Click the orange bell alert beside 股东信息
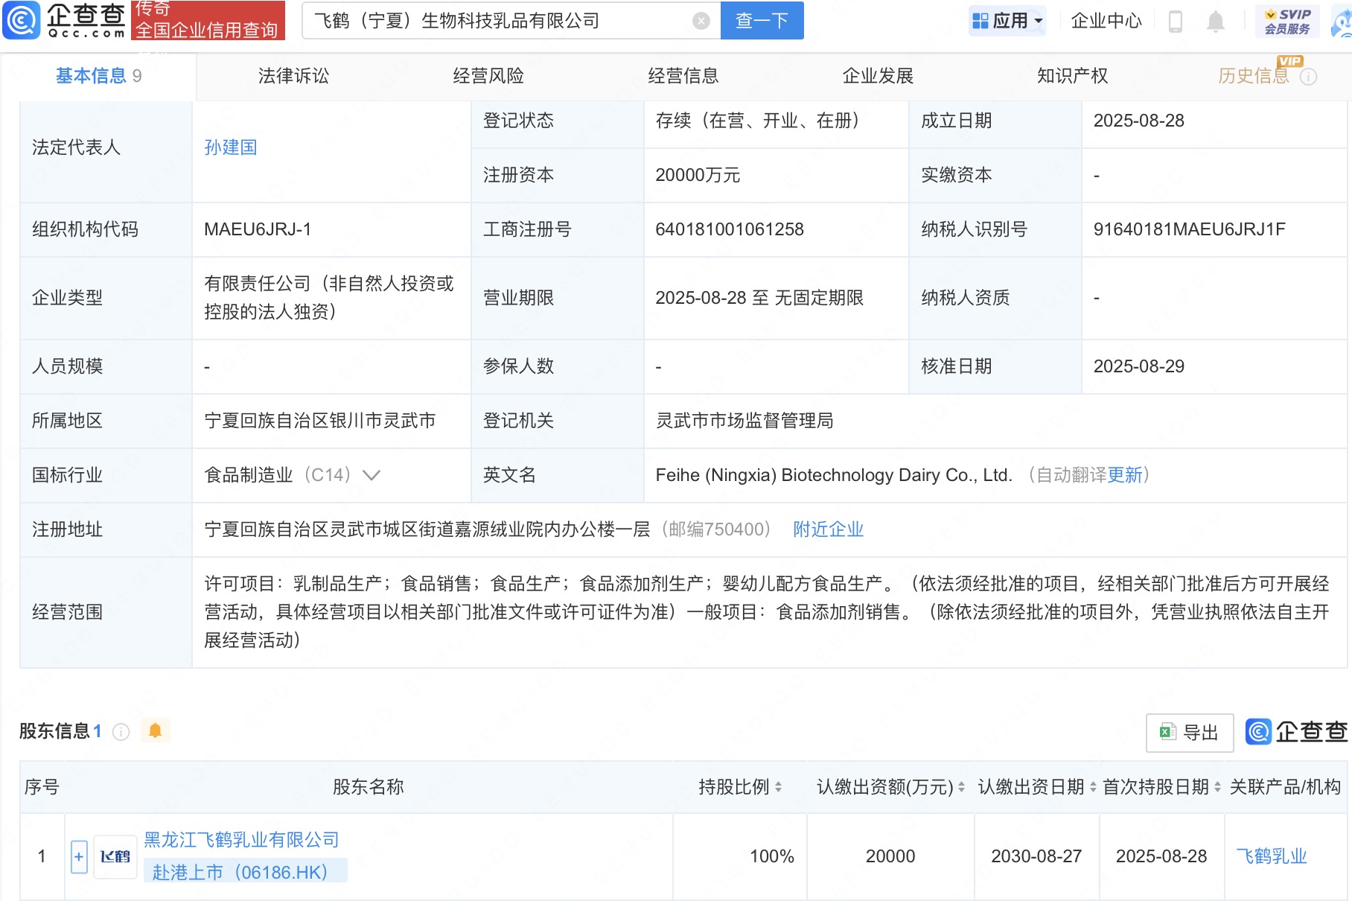Screen dimensions: 1352x901 pyautogui.click(x=155, y=730)
